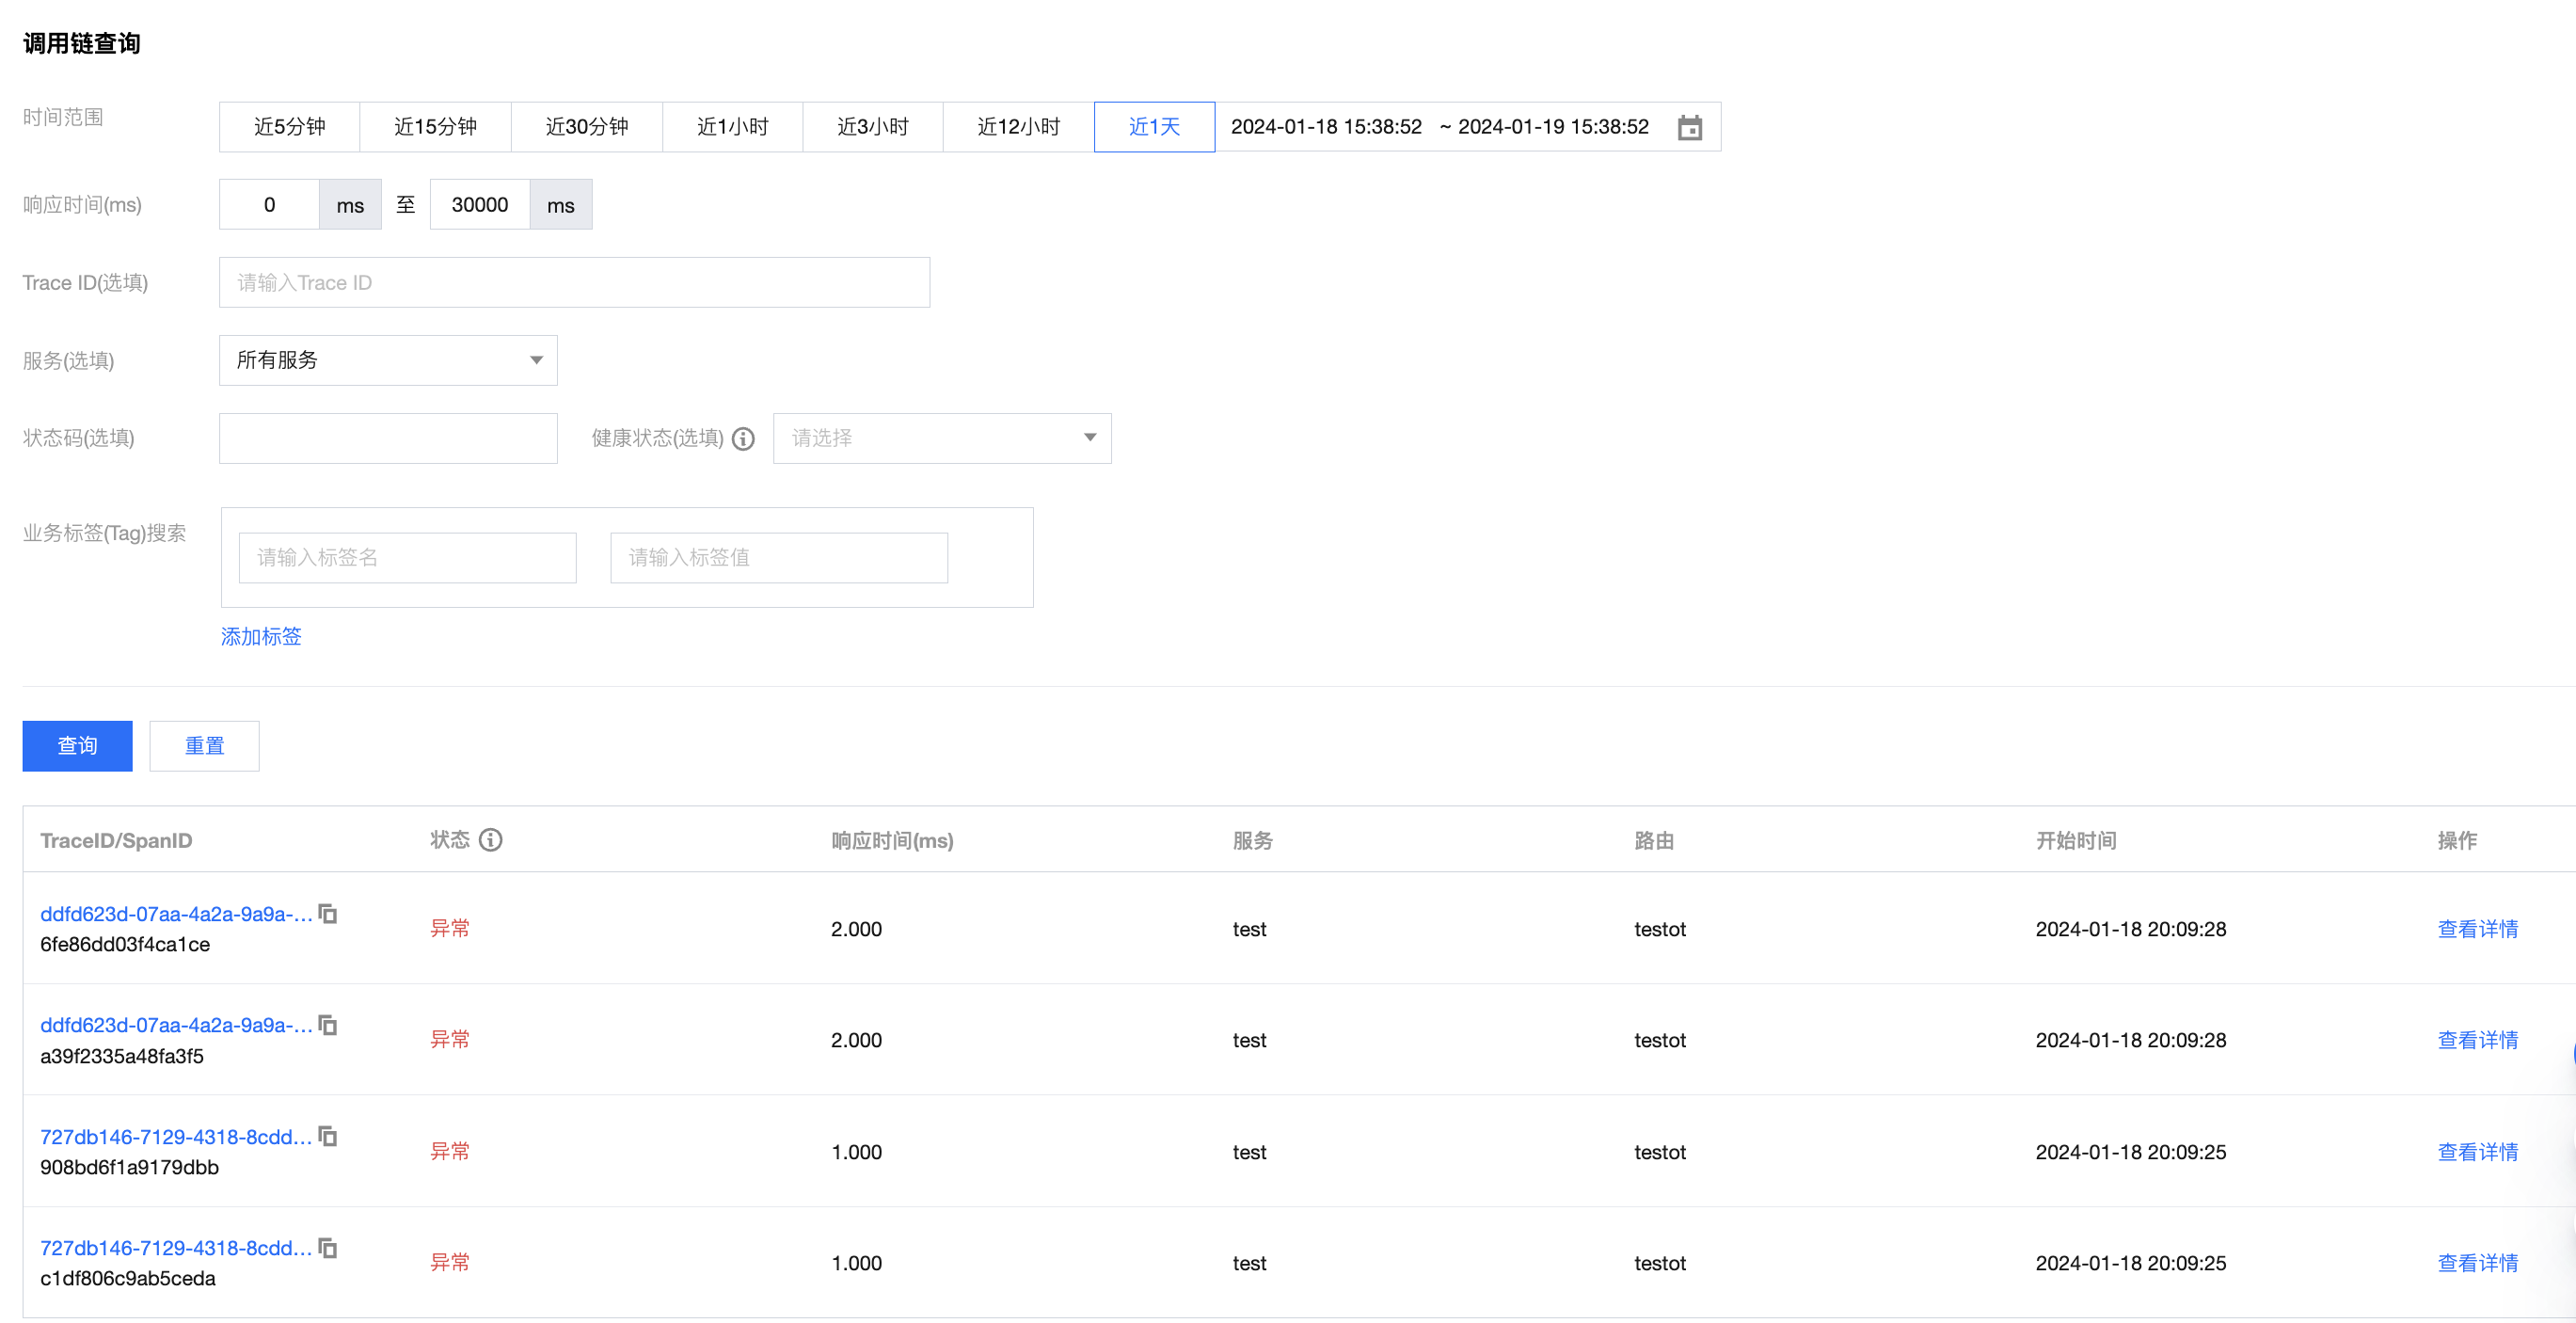Select the 近12小时 time range
2576x1323 pixels.
click(x=1018, y=127)
